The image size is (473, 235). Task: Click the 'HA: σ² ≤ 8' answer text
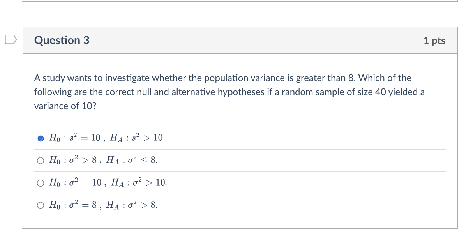point(132,161)
